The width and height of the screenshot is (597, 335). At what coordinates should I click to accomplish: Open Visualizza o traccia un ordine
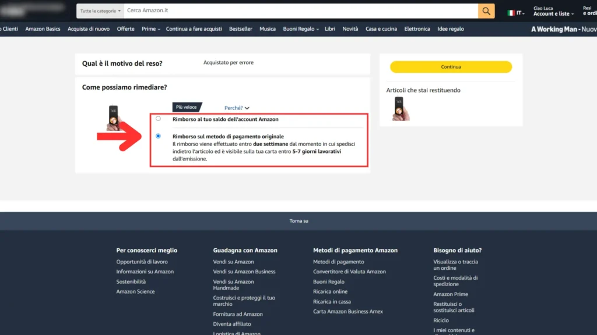point(456,265)
